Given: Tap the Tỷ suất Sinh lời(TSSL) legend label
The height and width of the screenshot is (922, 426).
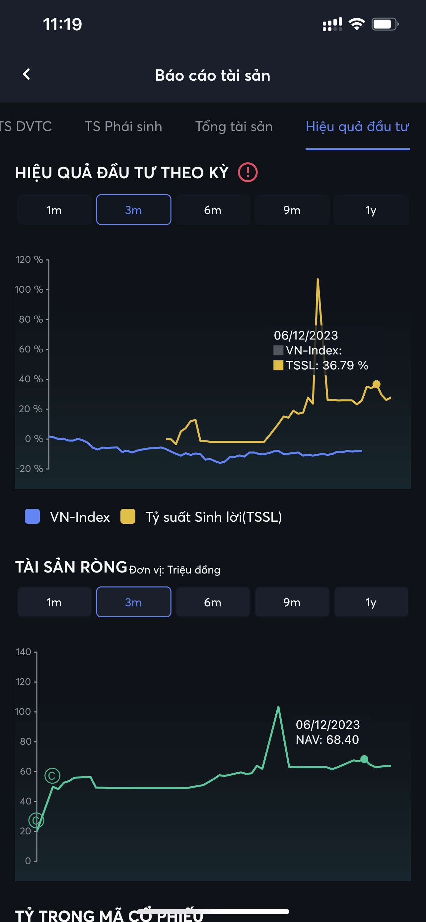Looking at the screenshot, I should tap(214, 517).
